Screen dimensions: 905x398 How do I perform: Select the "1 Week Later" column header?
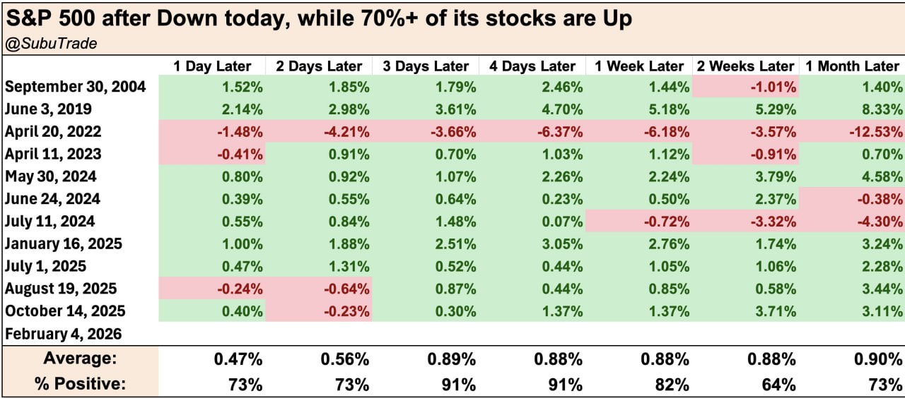639,66
